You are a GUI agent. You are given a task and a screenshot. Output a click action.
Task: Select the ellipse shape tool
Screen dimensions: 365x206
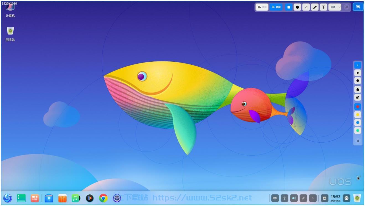pyautogui.click(x=297, y=7)
